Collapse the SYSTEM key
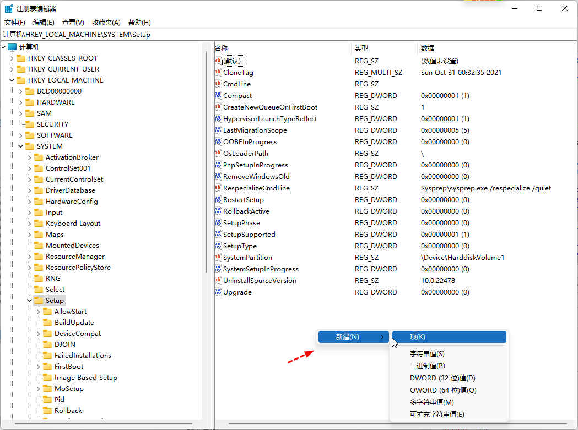The image size is (578, 430). (20, 146)
